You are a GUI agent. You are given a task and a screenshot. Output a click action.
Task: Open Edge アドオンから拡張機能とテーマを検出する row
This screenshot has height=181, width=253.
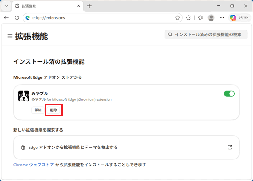coord(126,148)
